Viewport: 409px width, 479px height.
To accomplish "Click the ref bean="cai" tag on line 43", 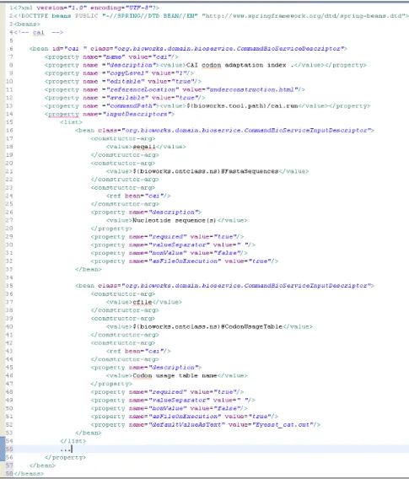I will point(138,352).
